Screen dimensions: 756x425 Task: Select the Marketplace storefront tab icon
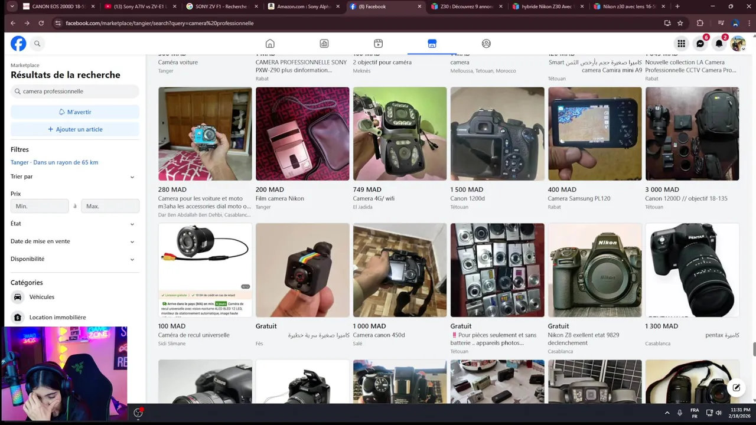pos(432,44)
